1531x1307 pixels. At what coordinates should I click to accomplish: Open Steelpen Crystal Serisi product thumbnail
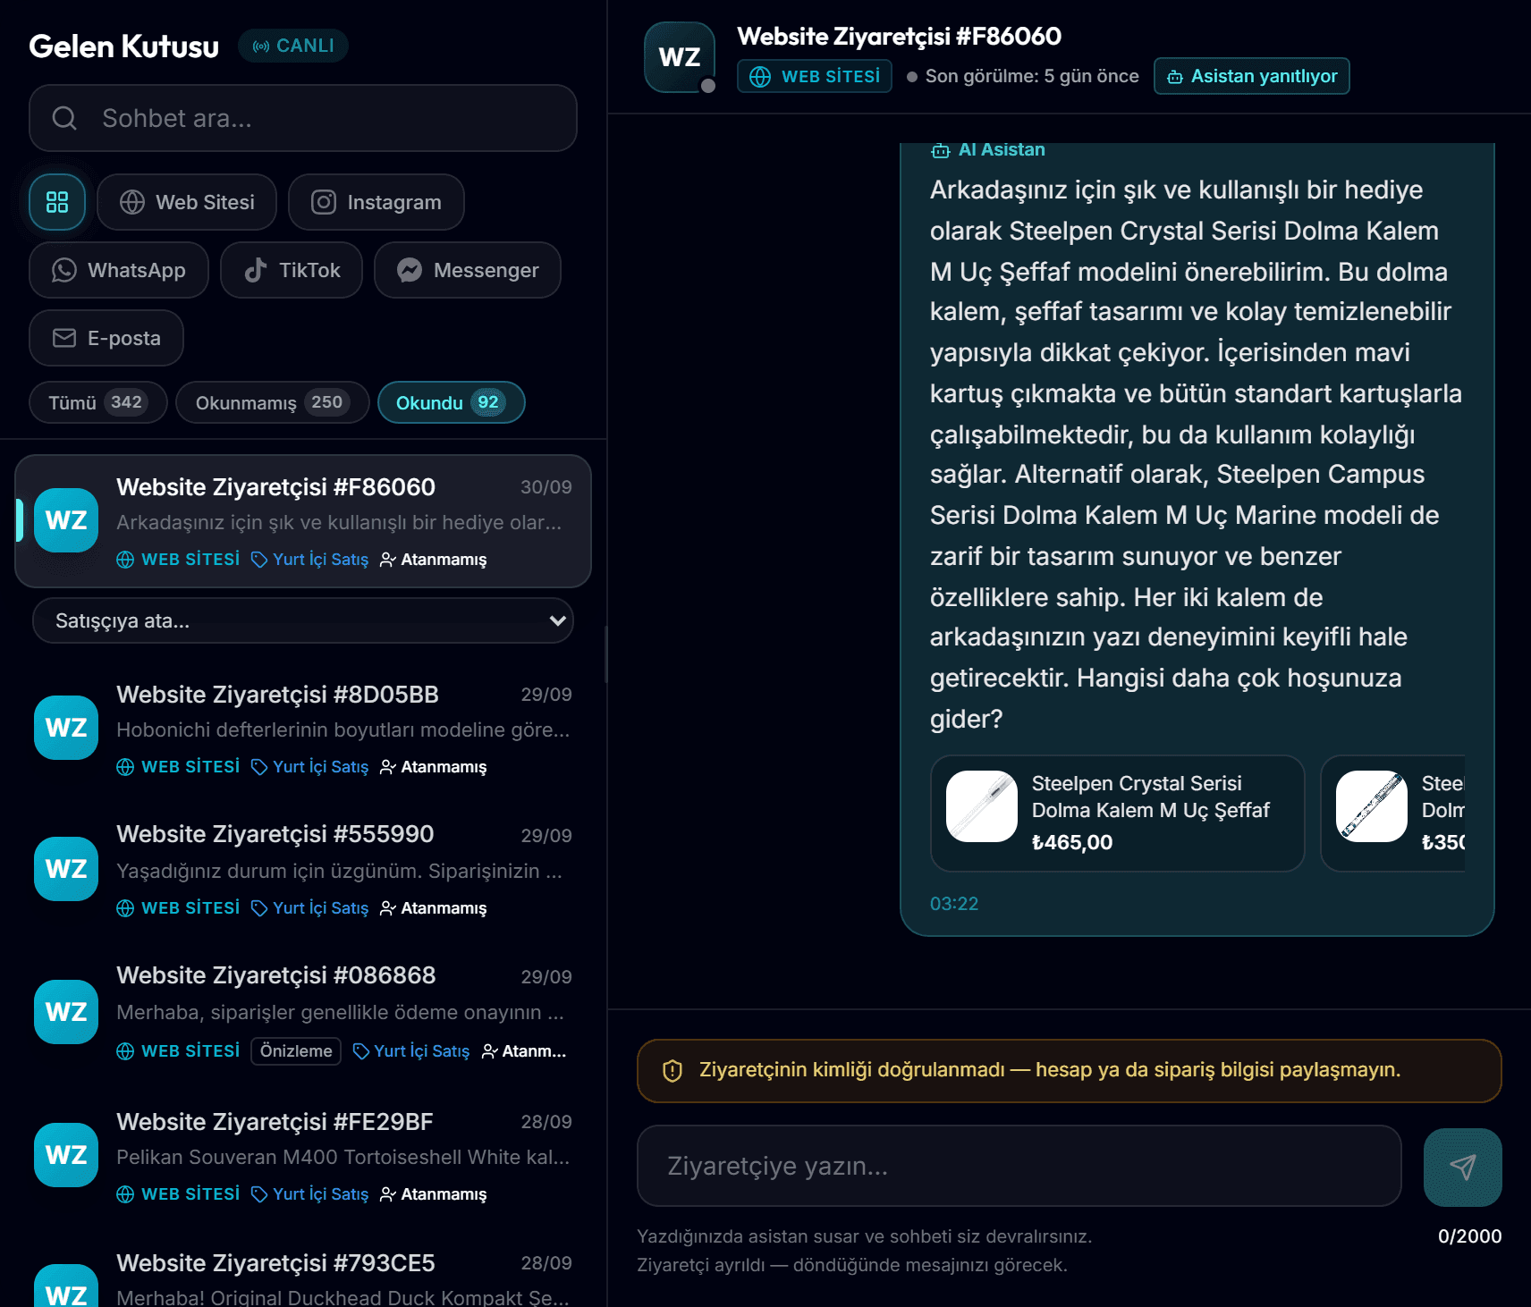click(982, 806)
